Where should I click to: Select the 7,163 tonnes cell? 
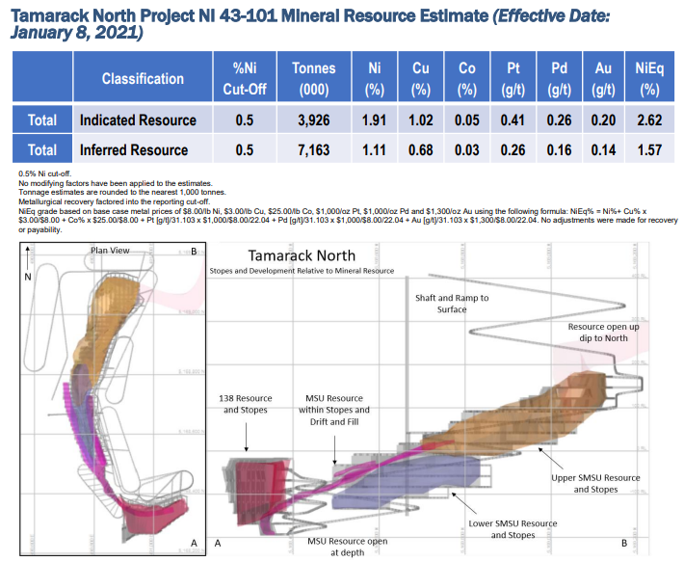coord(313,150)
